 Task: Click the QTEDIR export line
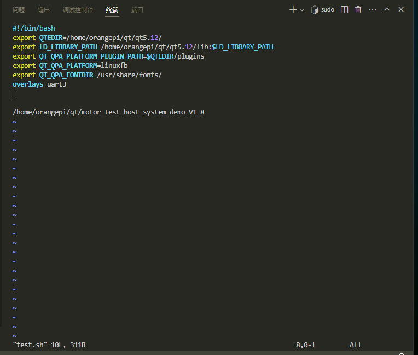coord(87,38)
